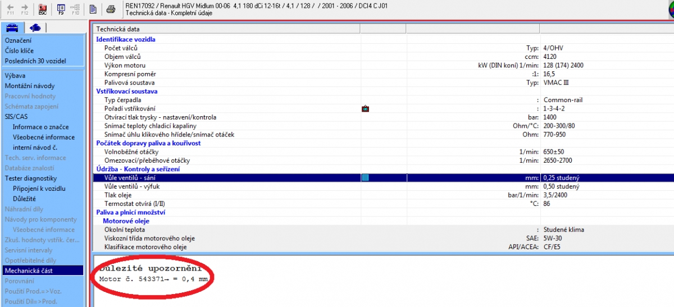
Task: Open the document page icon in toolbar
Action: tap(93, 8)
